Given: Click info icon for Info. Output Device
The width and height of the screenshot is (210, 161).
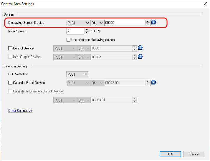Looking at the screenshot, I should (140, 57).
